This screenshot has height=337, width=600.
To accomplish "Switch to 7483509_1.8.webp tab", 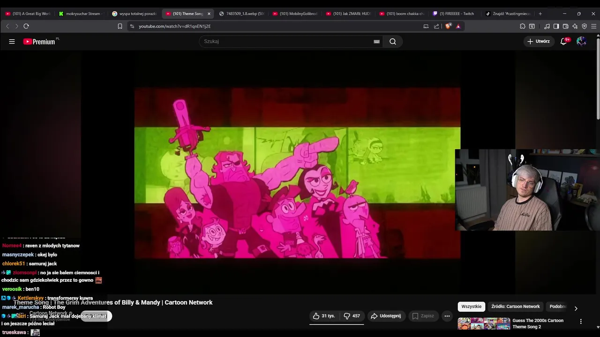I will 241,14.
